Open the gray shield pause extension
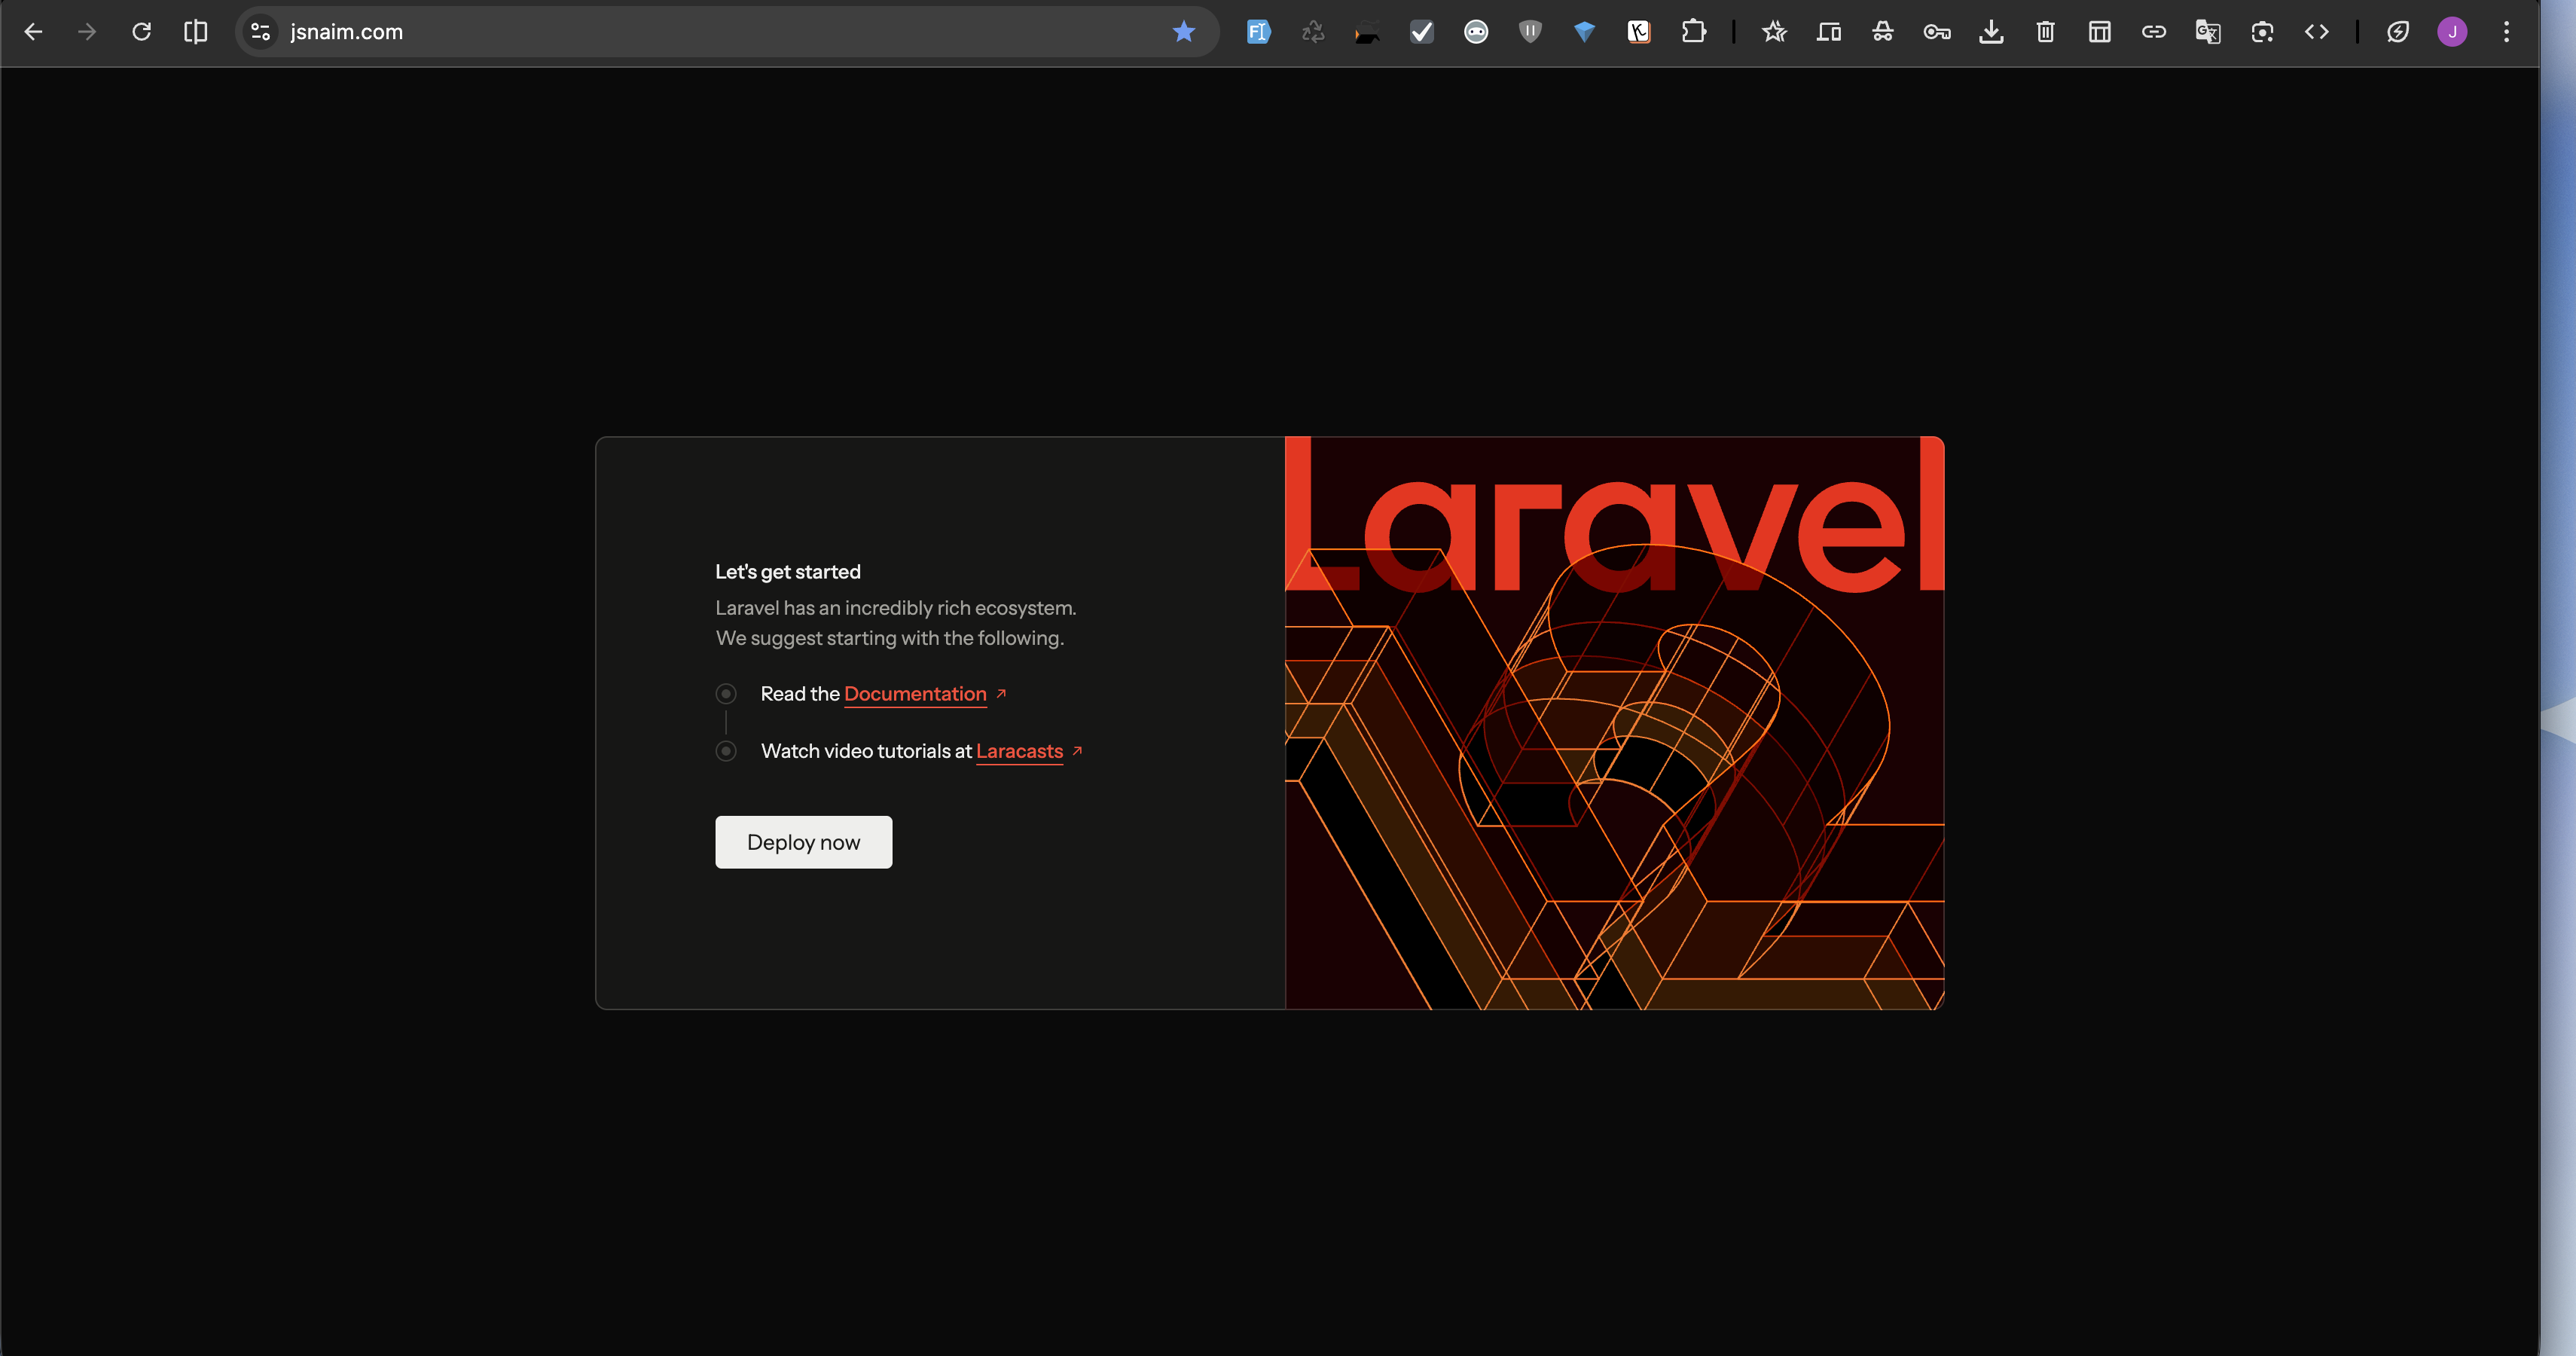The width and height of the screenshot is (2576, 1356). point(1530,32)
